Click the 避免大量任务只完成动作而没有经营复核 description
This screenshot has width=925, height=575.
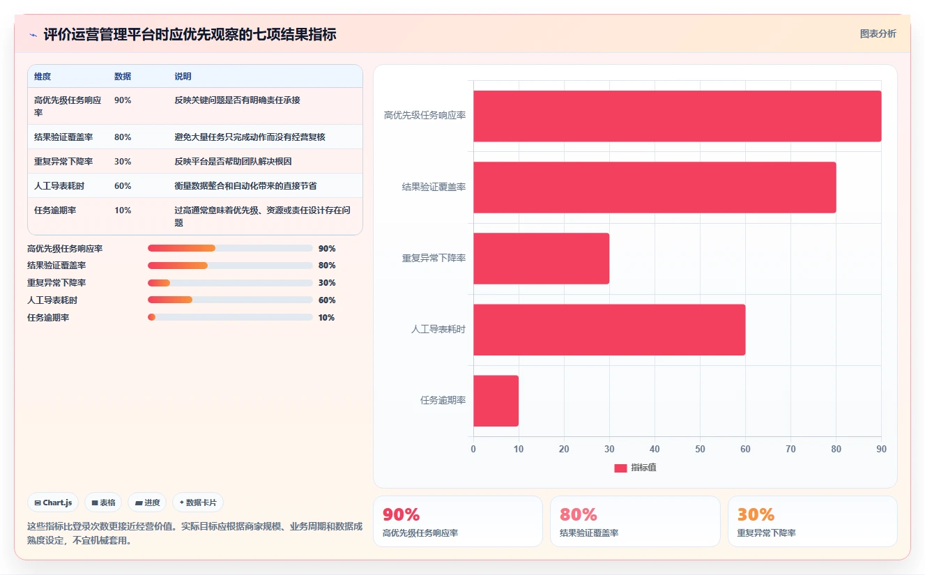click(x=250, y=137)
